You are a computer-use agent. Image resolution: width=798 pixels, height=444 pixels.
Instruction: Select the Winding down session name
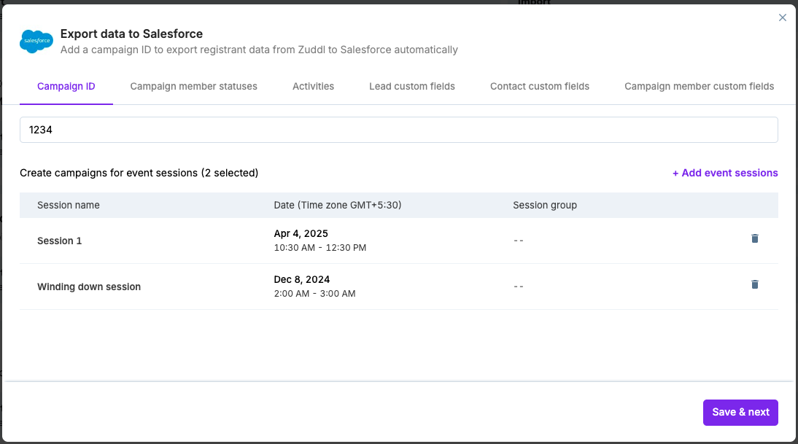(89, 287)
